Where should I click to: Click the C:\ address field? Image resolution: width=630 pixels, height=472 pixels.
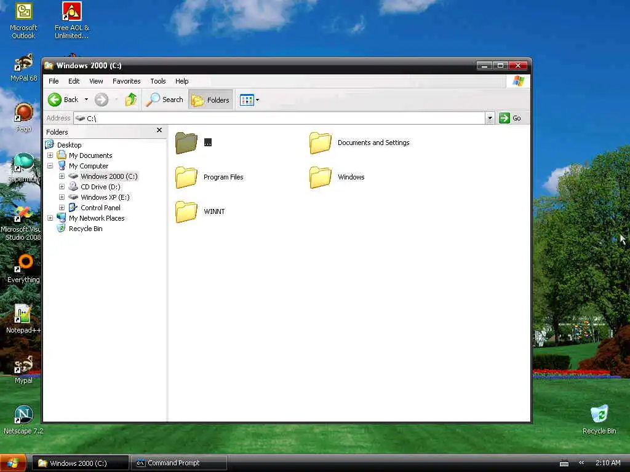pos(279,118)
